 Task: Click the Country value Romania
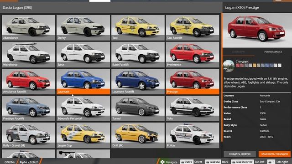click(x=265, y=96)
